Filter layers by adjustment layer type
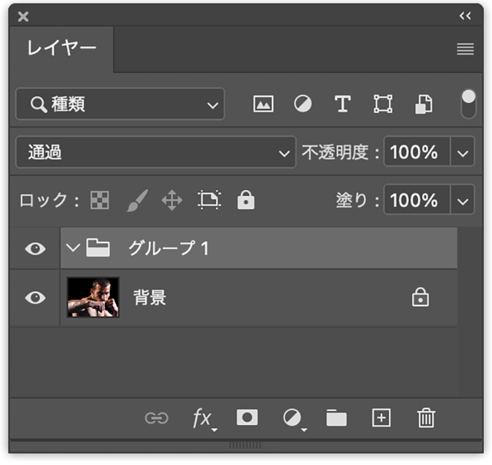The width and height of the screenshot is (492, 465). pos(303,104)
